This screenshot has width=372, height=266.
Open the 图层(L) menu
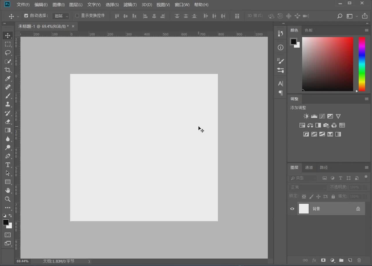coord(76,5)
